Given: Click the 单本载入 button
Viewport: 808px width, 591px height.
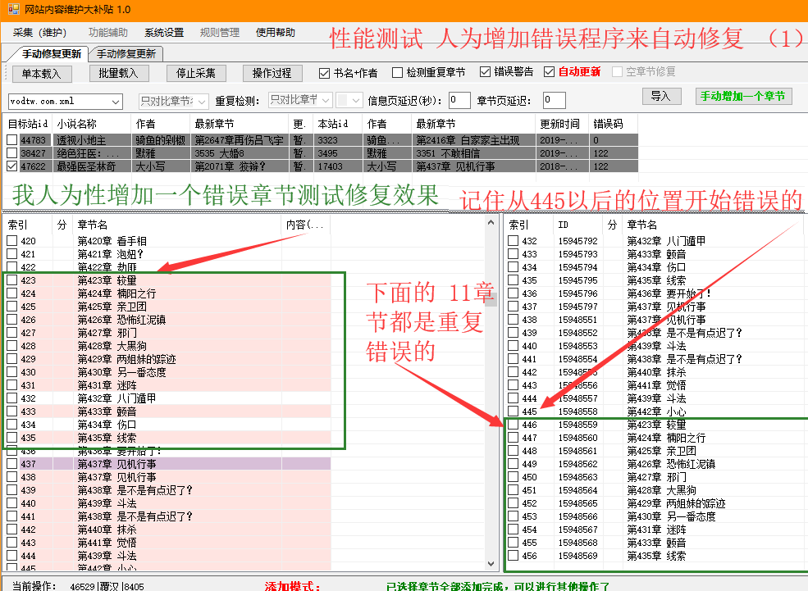Looking at the screenshot, I should [42, 73].
